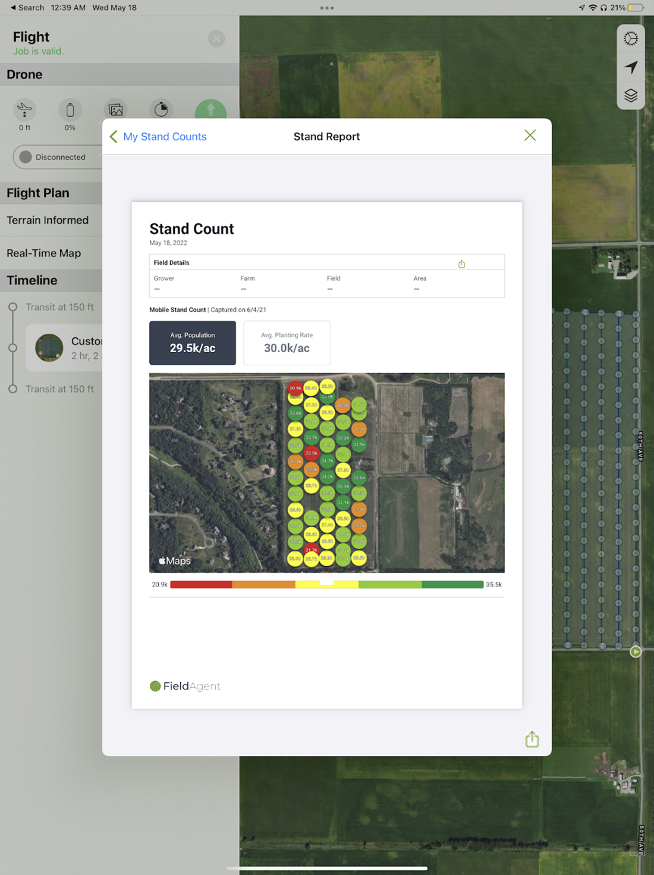Tap the location arrow map button

point(631,67)
